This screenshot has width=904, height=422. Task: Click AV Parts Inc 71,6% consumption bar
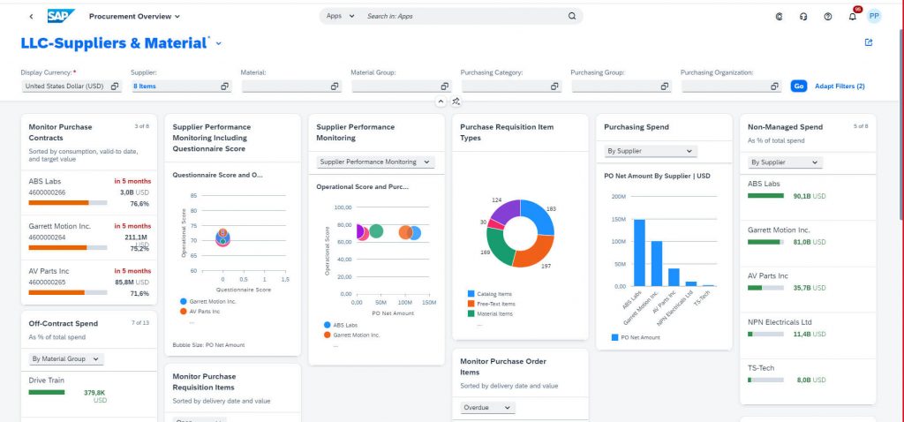pyautogui.click(x=67, y=293)
